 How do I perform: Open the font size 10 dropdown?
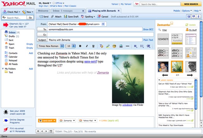click(x=70, y=46)
